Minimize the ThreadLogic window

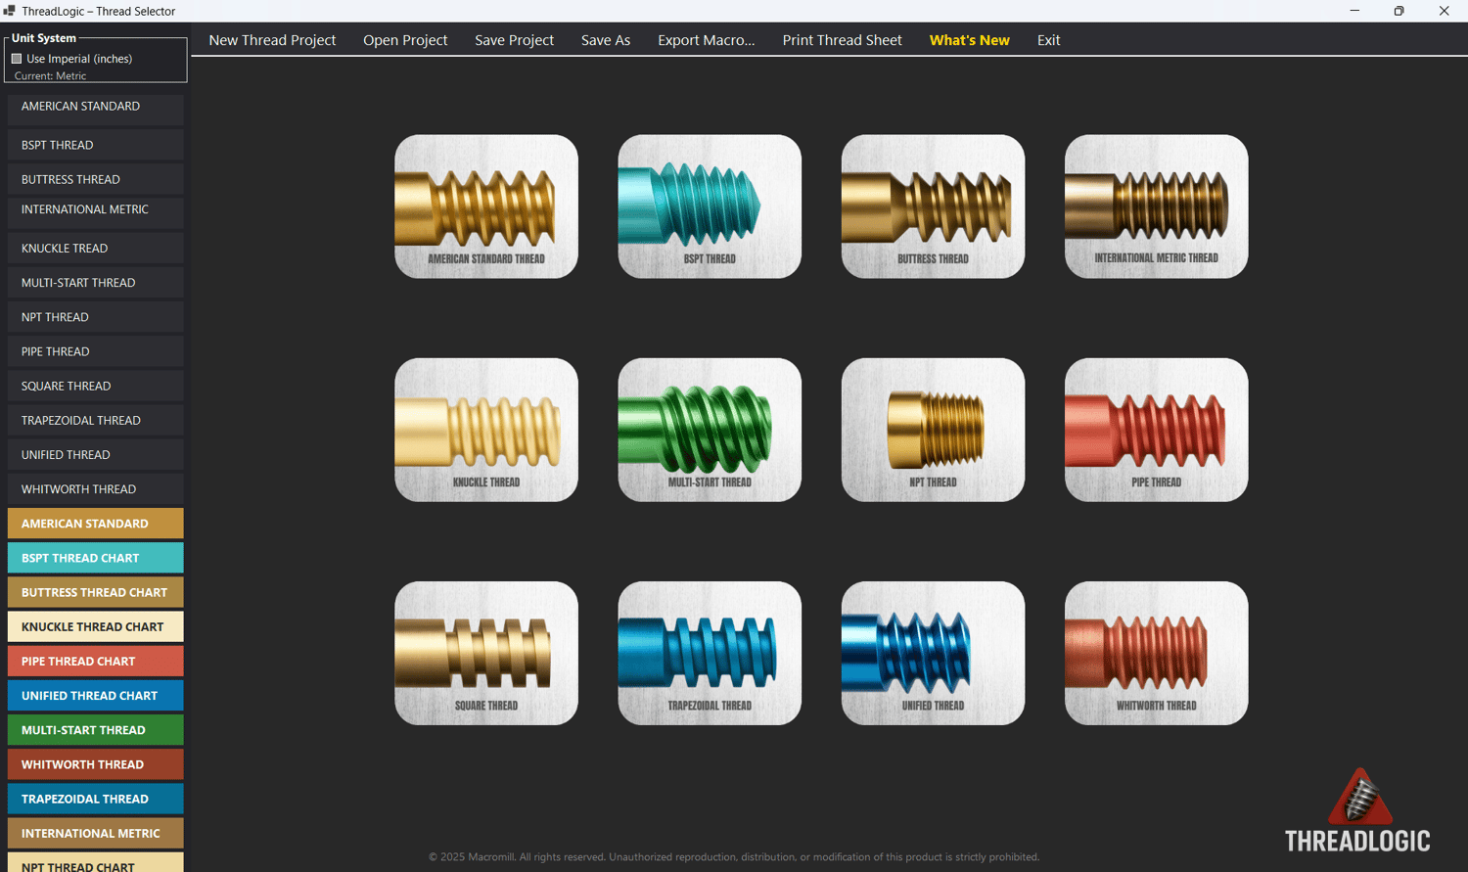1354,11
